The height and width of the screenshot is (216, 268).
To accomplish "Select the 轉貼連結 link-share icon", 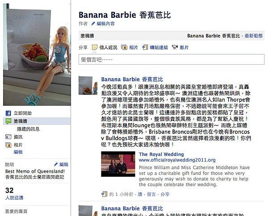I will pos(145,47).
